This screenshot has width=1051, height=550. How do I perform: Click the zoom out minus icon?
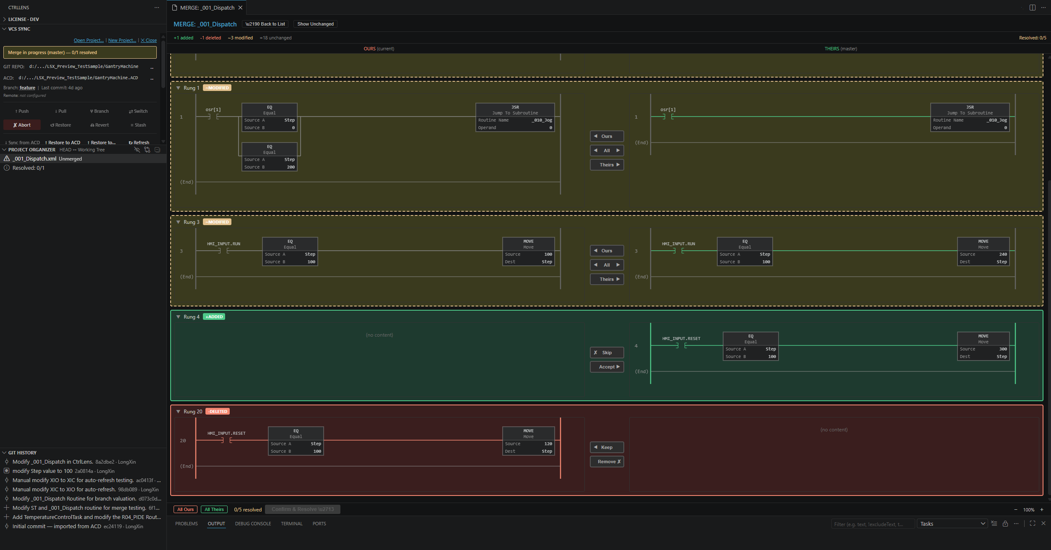1016,510
